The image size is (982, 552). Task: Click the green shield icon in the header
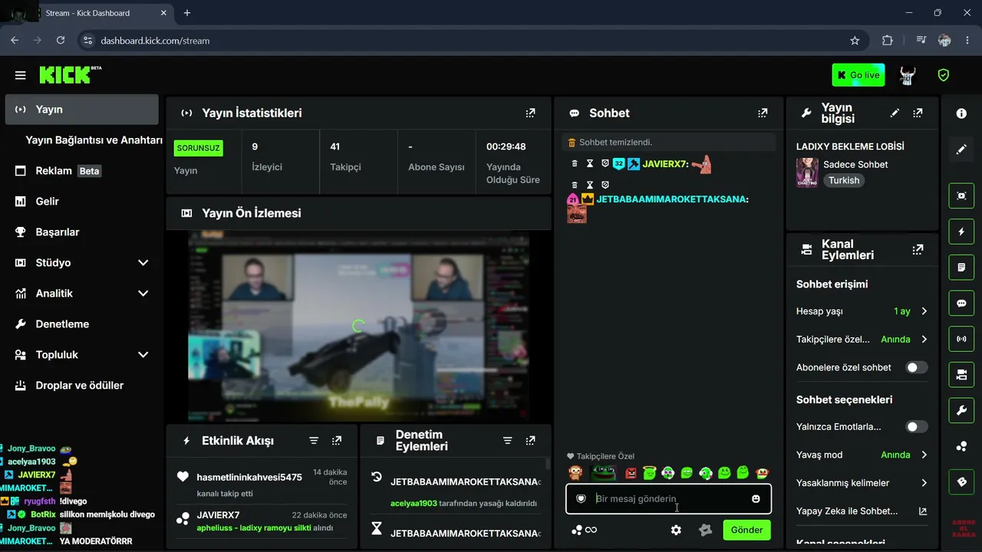pos(944,75)
